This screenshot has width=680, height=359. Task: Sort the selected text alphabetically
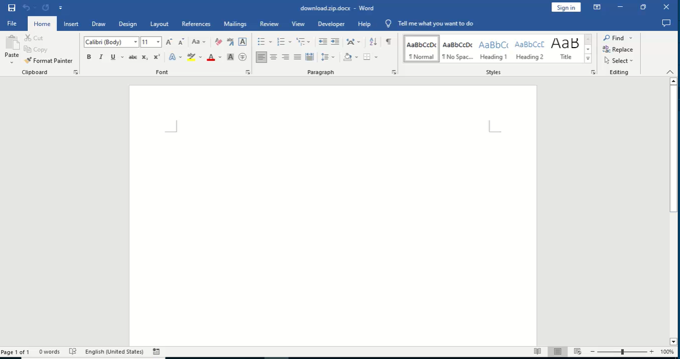[373, 42]
